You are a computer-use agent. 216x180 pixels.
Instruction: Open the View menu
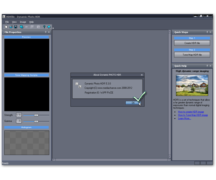[14, 22]
